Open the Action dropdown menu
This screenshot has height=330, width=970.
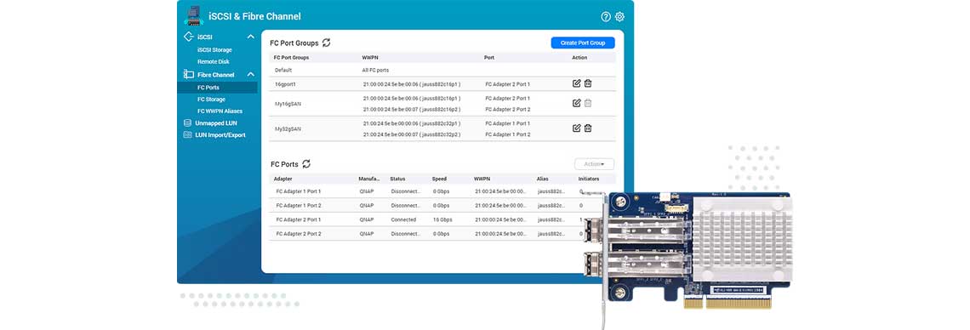(594, 164)
